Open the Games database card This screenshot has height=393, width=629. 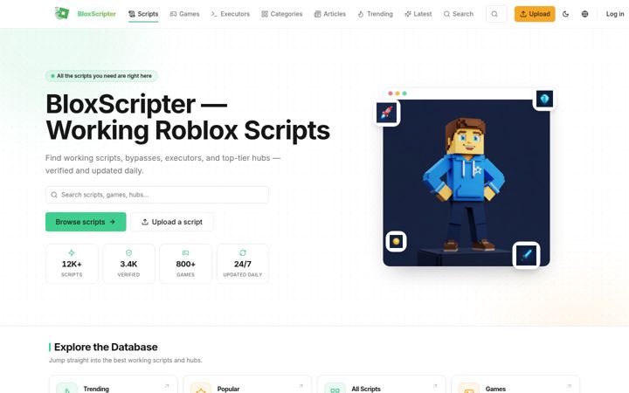click(x=515, y=384)
